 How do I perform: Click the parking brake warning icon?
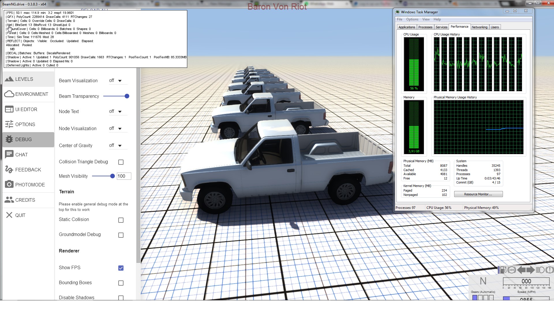tap(550, 270)
